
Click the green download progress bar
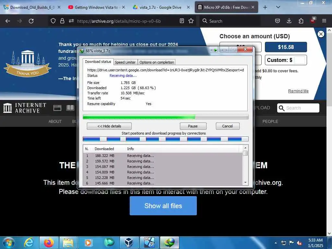click(166, 117)
